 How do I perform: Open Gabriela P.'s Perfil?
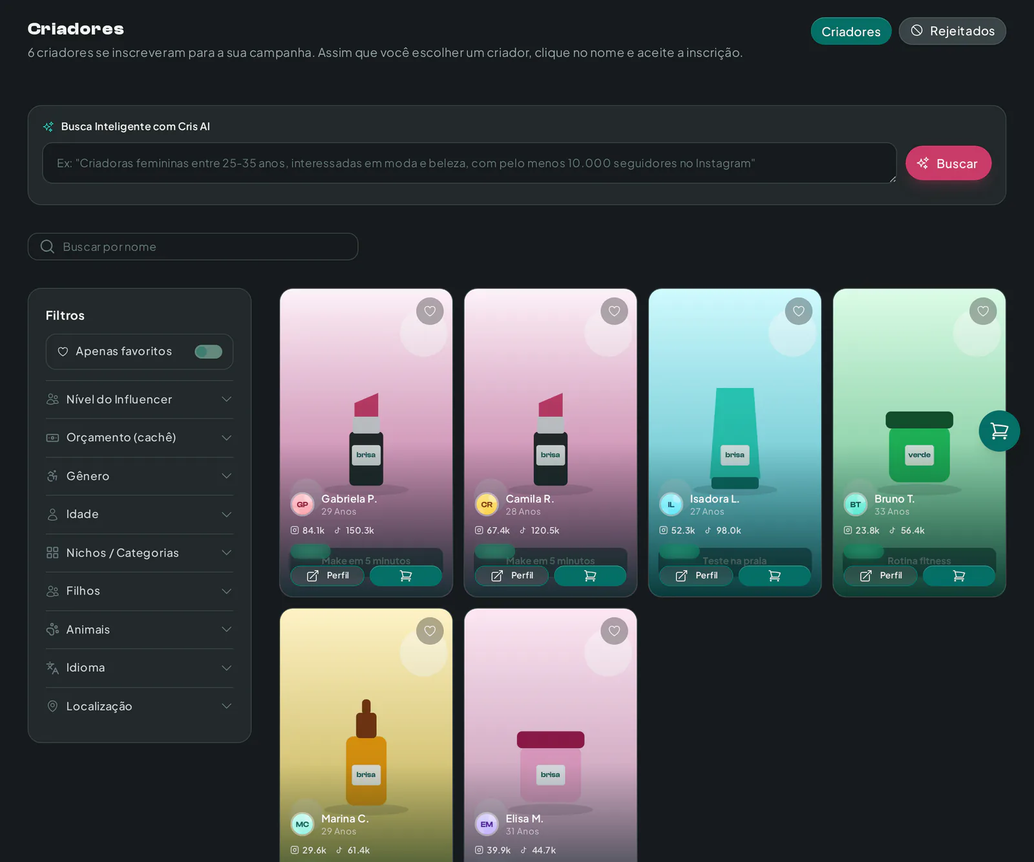point(328,576)
